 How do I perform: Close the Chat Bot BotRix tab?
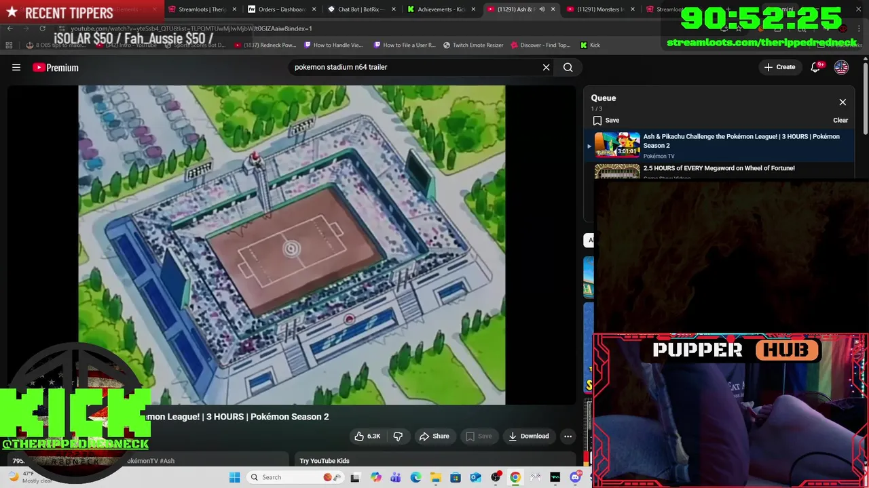point(394,9)
